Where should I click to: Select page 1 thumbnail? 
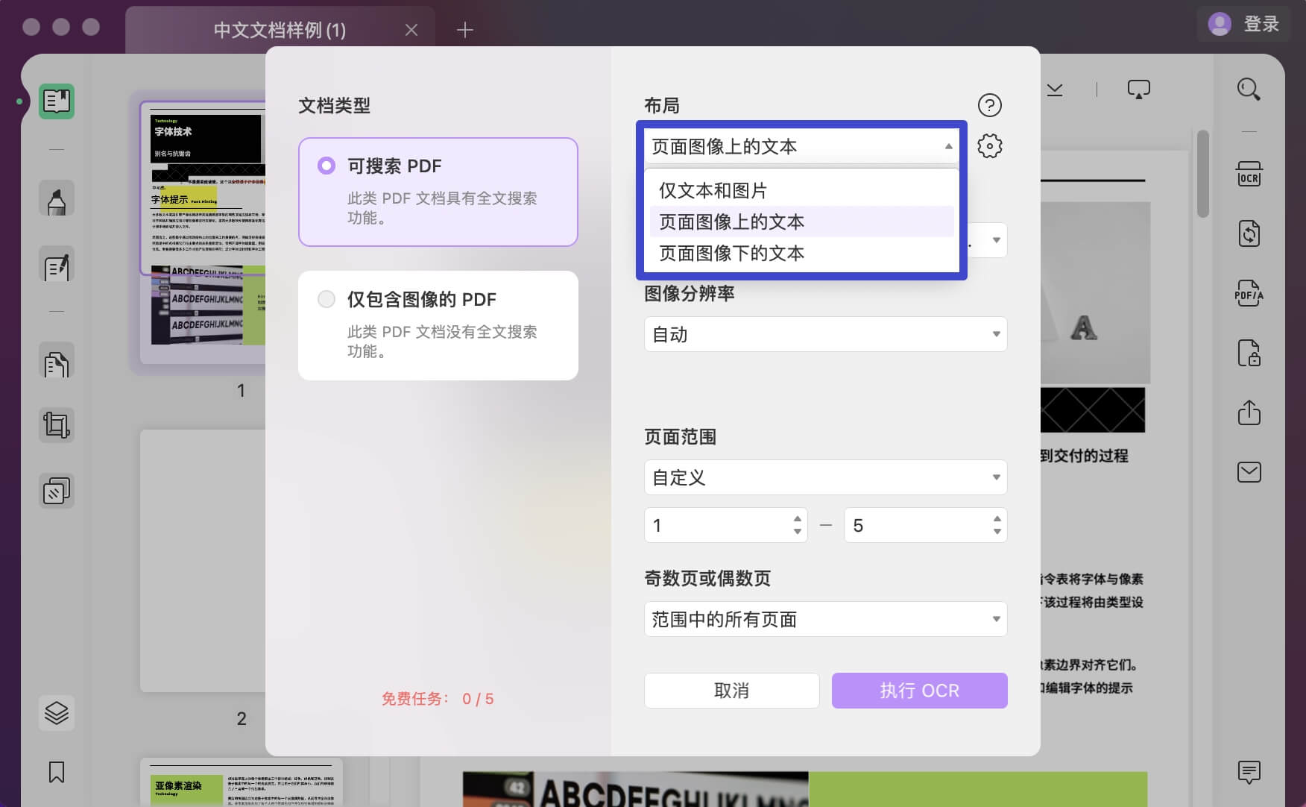coord(203,233)
